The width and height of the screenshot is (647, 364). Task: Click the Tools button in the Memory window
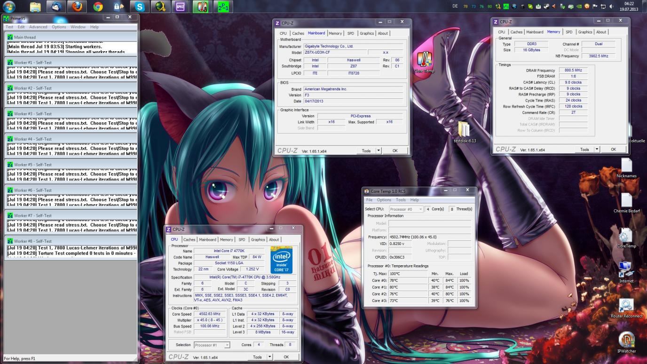pyautogui.click(x=584, y=150)
